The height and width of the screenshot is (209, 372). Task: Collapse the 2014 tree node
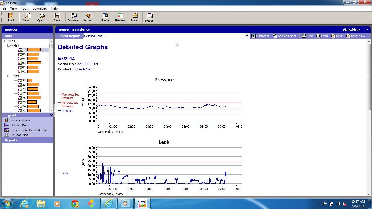pos(4,41)
